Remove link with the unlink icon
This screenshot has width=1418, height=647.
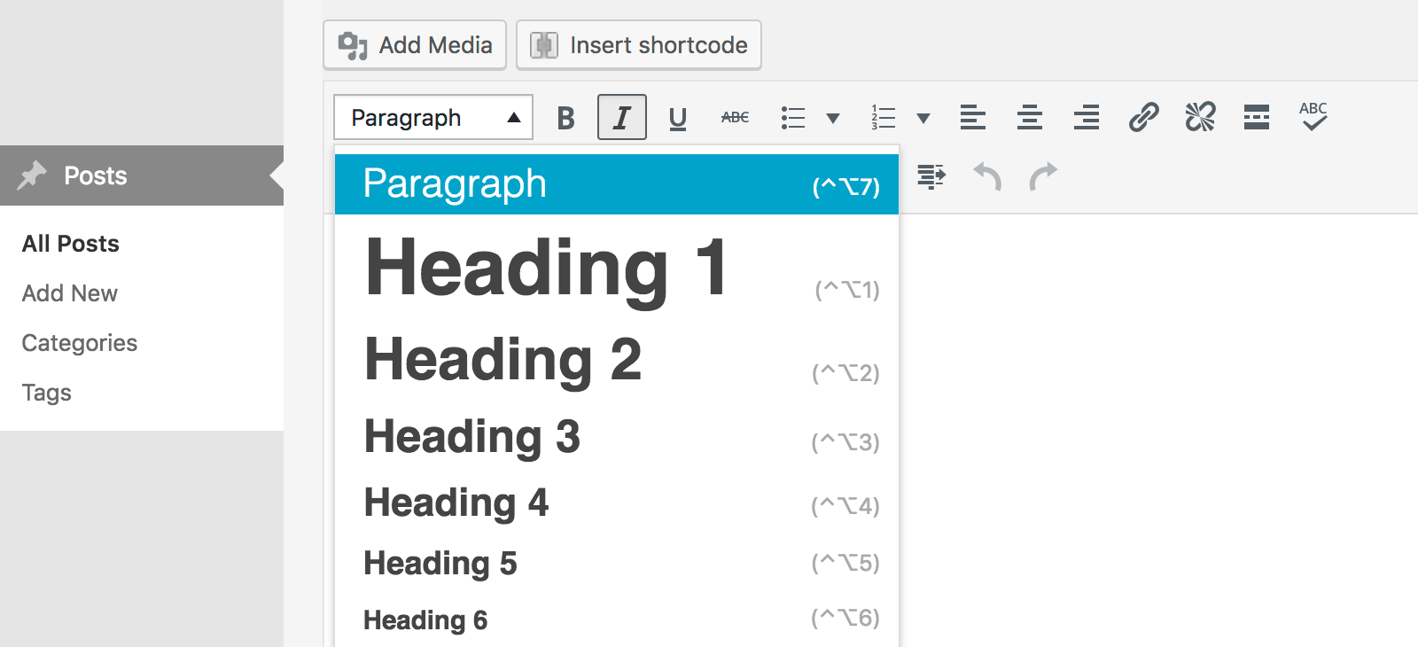[x=1200, y=117]
